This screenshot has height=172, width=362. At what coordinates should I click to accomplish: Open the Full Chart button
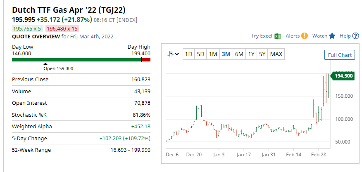(x=340, y=55)
